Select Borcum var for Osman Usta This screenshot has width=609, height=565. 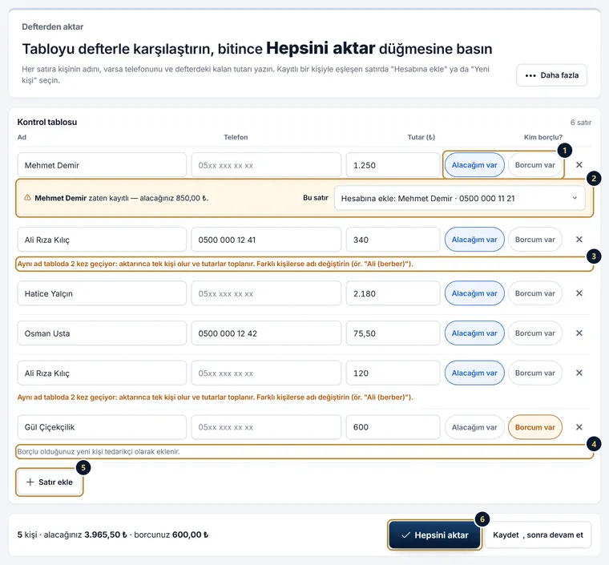coord(534,333)
